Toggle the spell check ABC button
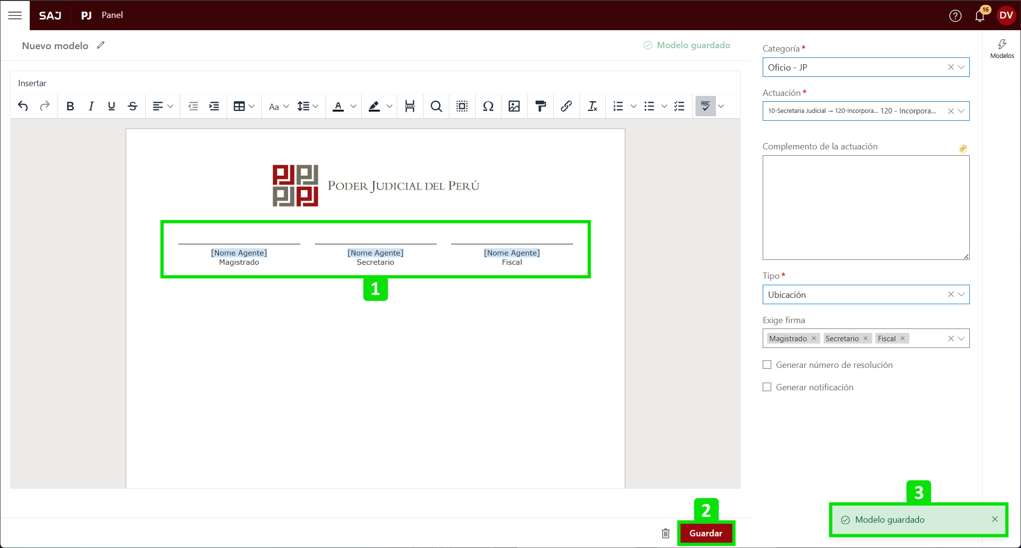This screenshot has width=1021, height=548. click(705, 106)
